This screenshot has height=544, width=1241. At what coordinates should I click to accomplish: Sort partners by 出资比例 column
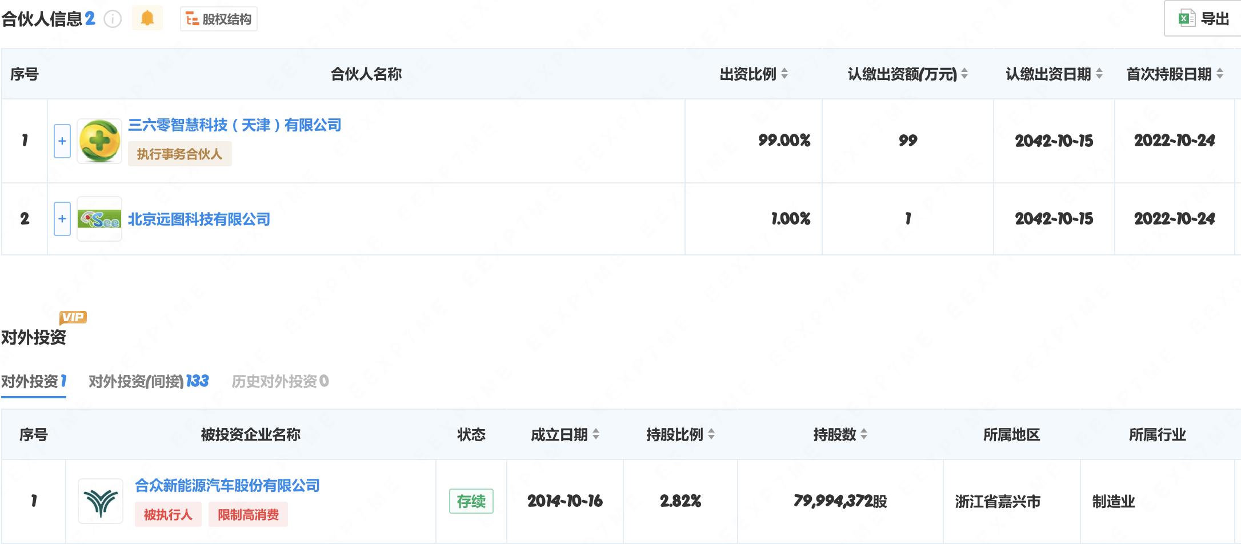(x=784, y=74)
